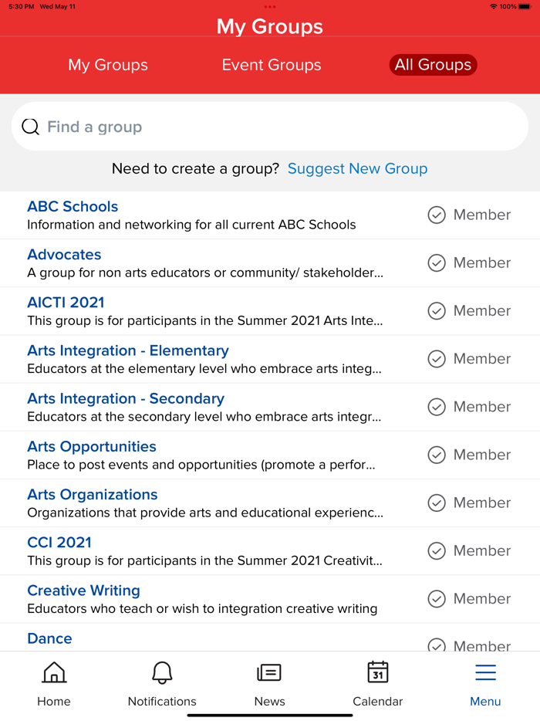Switch to the Event Groups tab

(271, 65)
